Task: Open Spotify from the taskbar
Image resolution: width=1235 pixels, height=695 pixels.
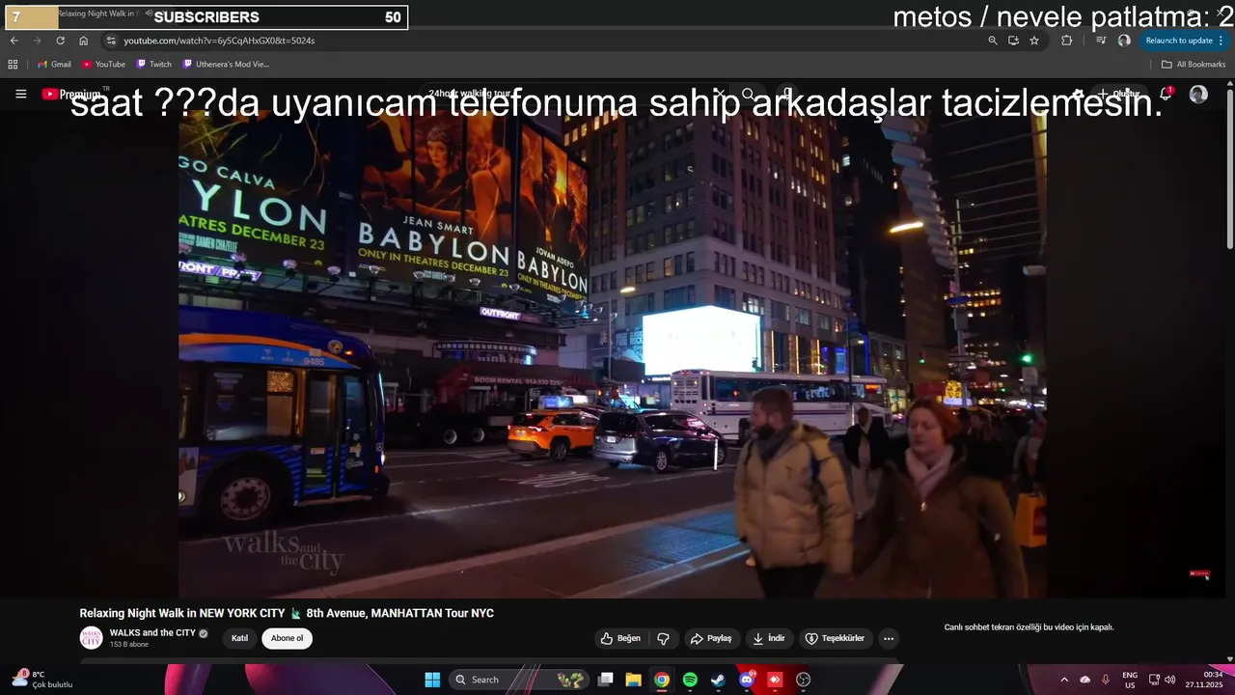Action: 690,680
